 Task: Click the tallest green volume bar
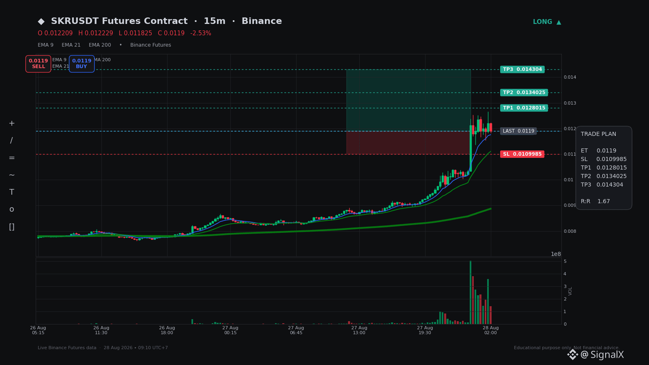click(x=471, y=292)
